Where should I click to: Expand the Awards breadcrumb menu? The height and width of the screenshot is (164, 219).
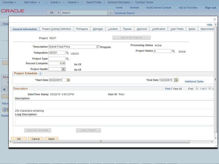click(x=73, y=2)
